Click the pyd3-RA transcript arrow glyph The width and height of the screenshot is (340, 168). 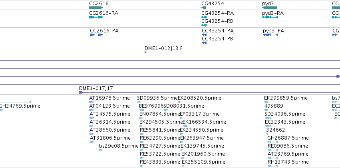click(269, 17)
